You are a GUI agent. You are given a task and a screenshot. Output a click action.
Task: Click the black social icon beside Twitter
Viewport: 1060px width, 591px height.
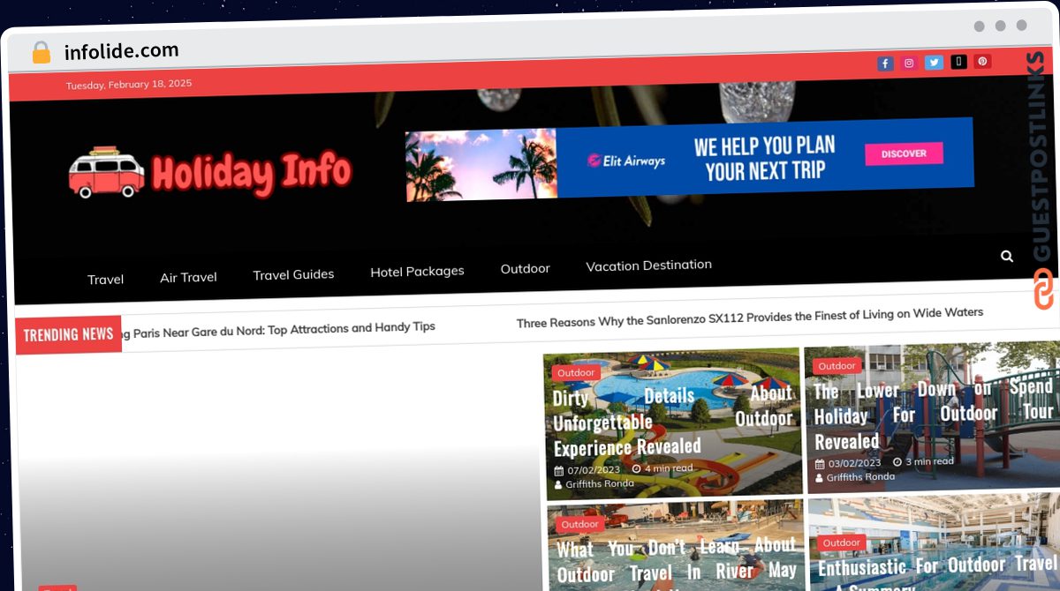958,62
